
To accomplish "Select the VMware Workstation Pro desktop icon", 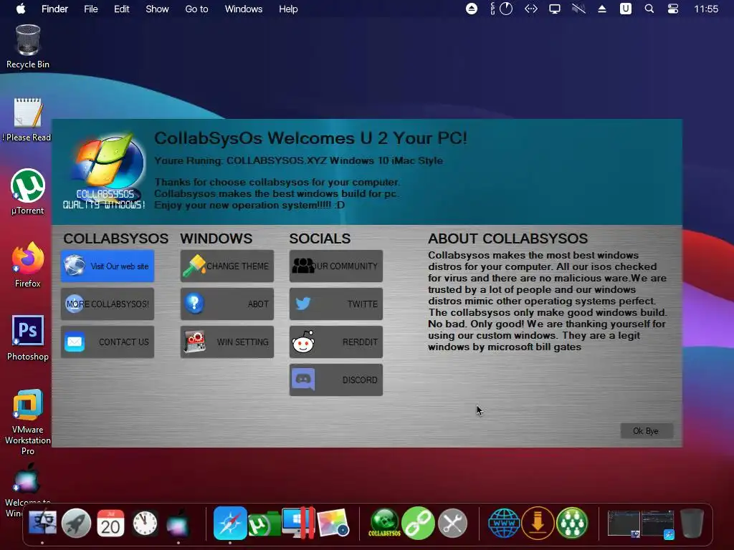I will click(28, 422).
